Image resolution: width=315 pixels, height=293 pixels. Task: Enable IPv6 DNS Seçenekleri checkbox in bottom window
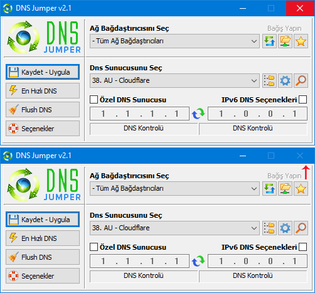303,247
